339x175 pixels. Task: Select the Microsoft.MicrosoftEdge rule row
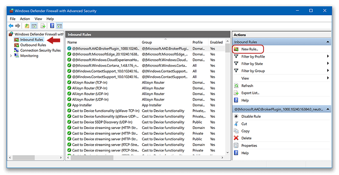(145, 54)
